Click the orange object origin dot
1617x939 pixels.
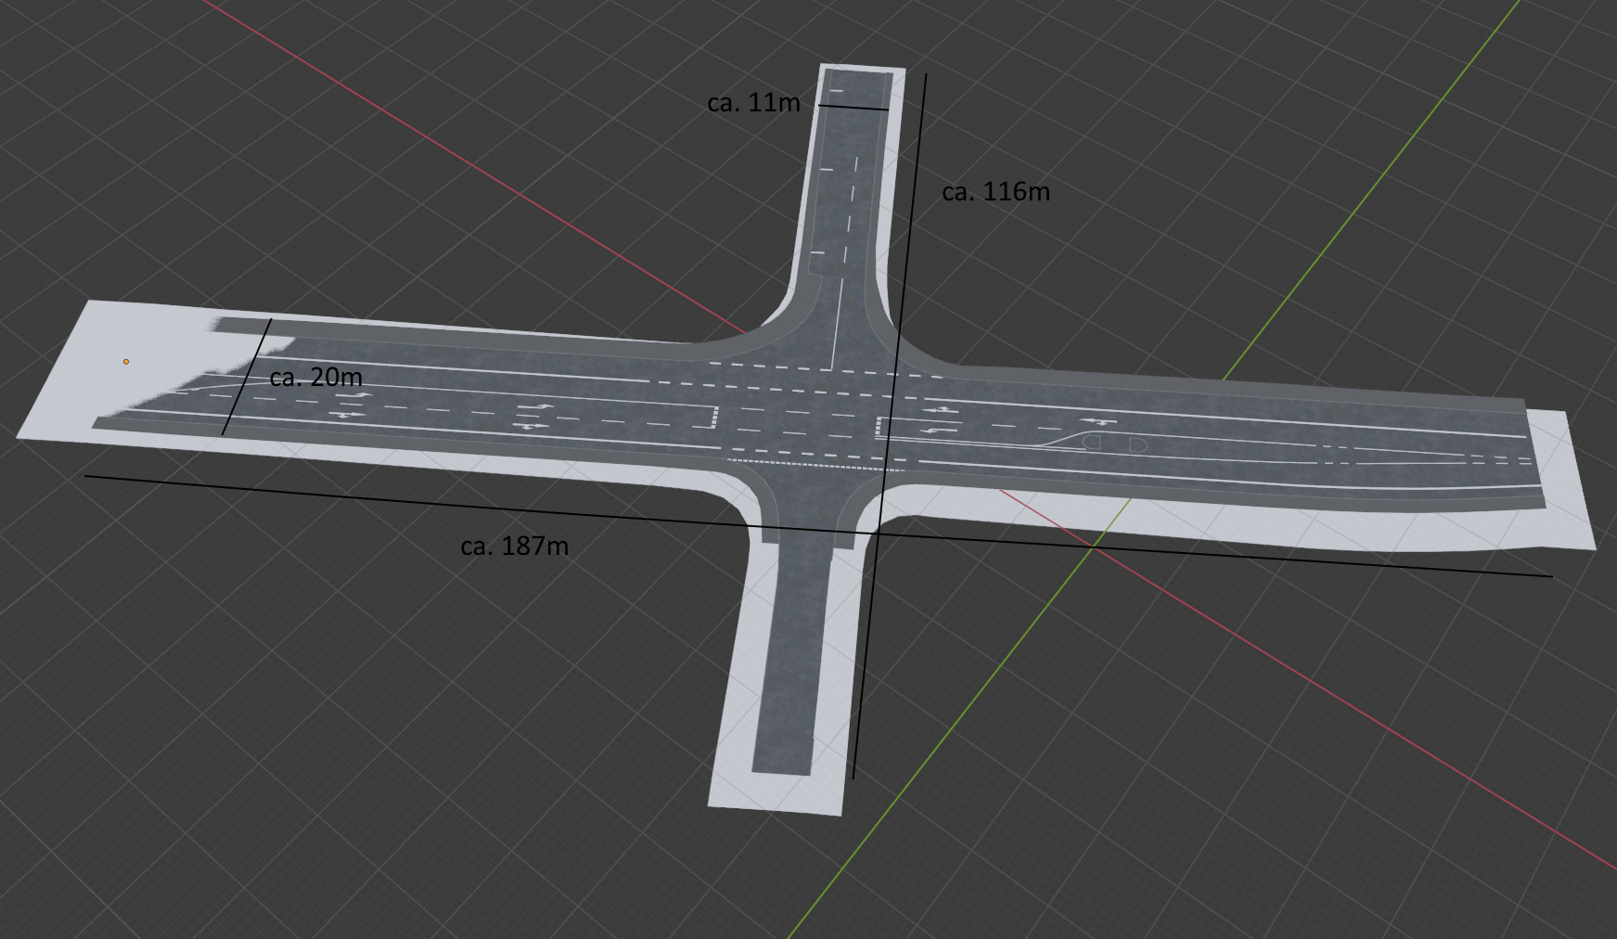pyautogui.click(x=126, y=362)
